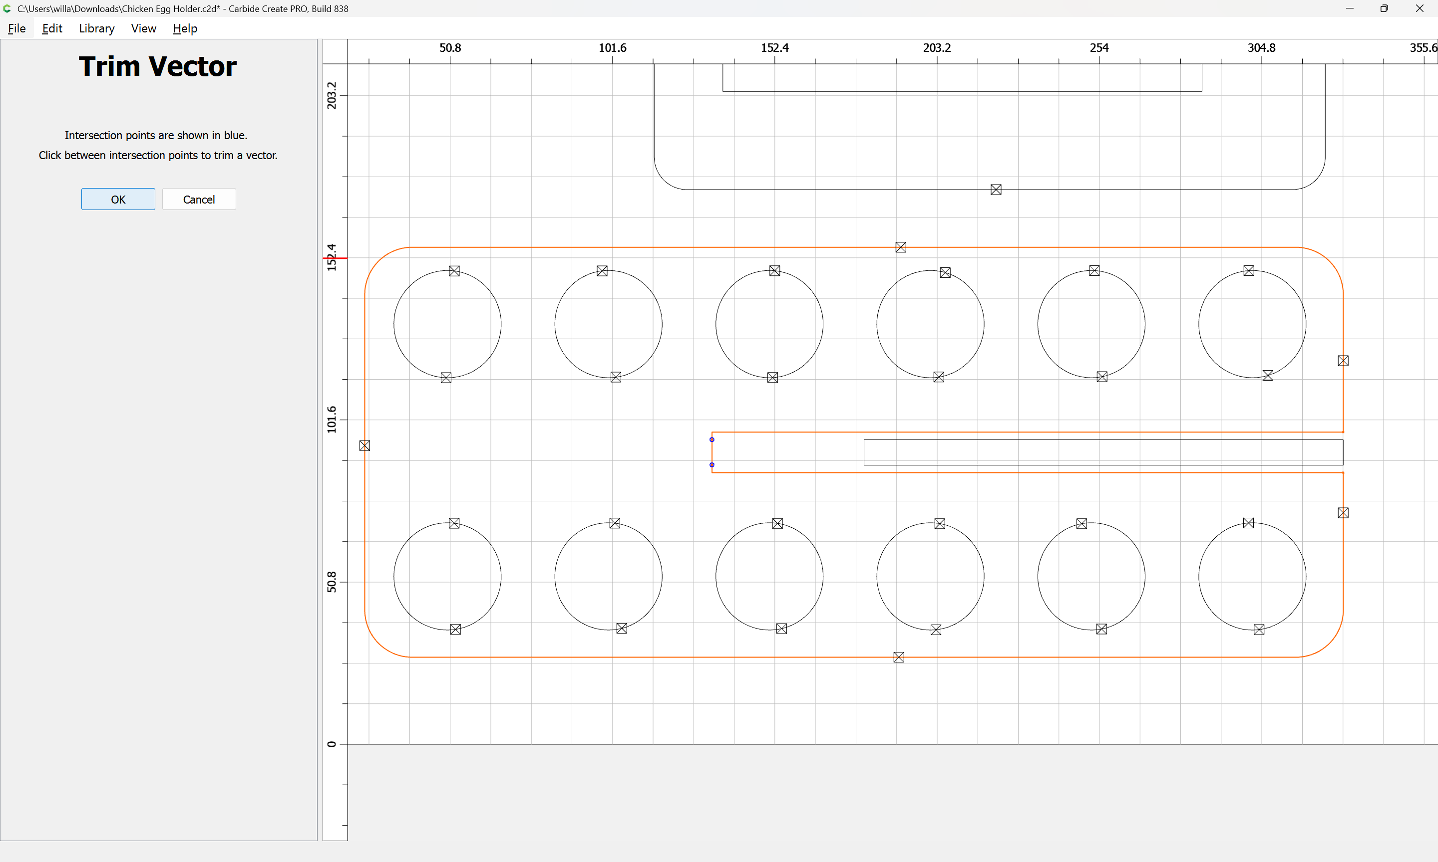1438x862 pixels.
Task: Click node marker on orange outline's bottom edge
Action: 899,657
